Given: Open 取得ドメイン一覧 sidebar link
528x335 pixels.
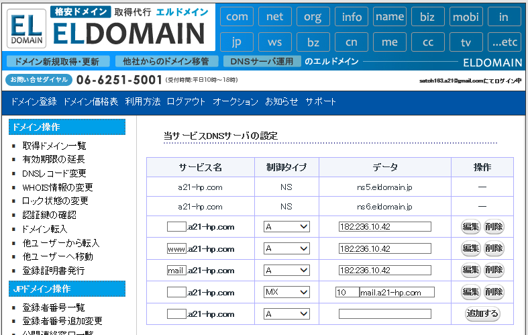Looking at the screenshot, I should pyautogui.click(x=54, y=146).
